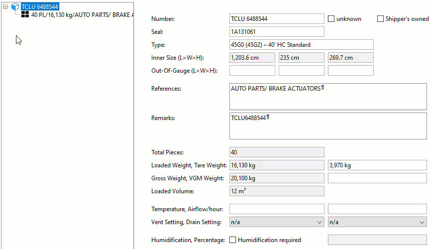
Task: Enable the unknown container number checkbox
Action: (x=331, y=19)
